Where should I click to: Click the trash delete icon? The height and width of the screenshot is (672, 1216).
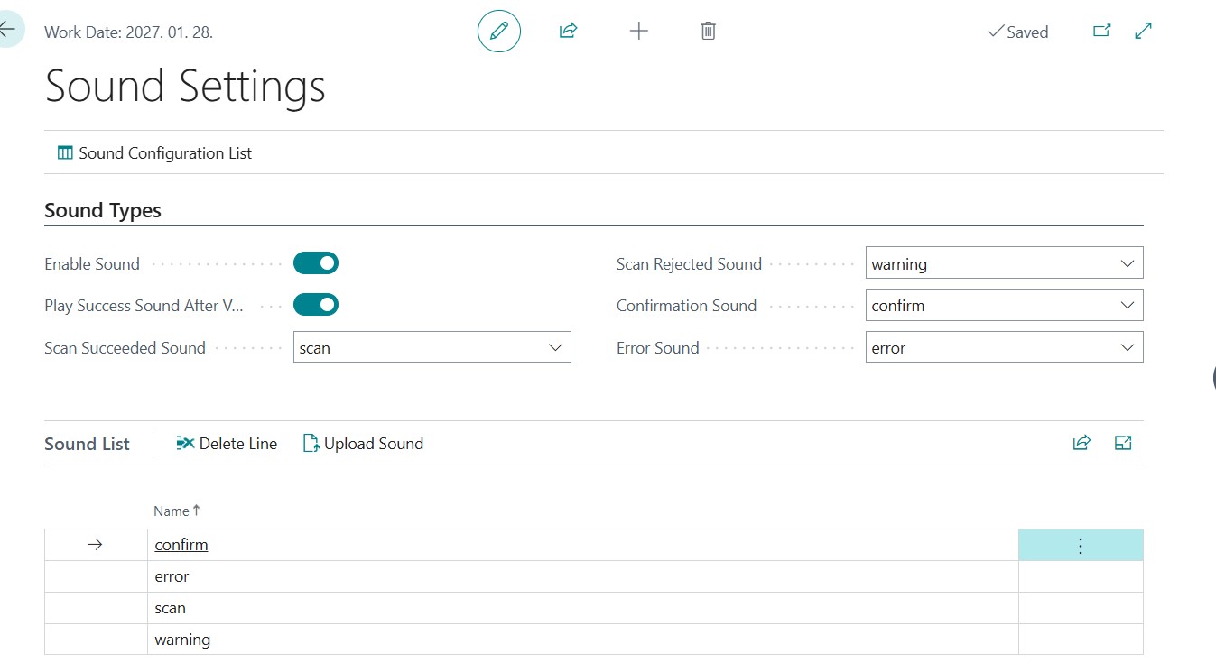click(708, 31)
